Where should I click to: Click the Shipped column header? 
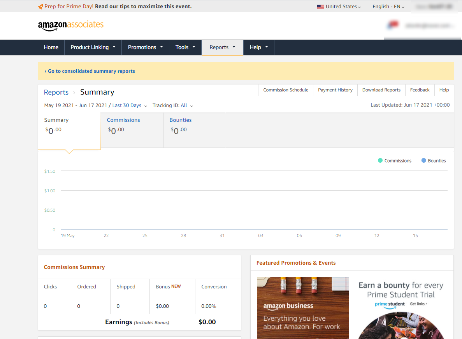pos(126,286)
